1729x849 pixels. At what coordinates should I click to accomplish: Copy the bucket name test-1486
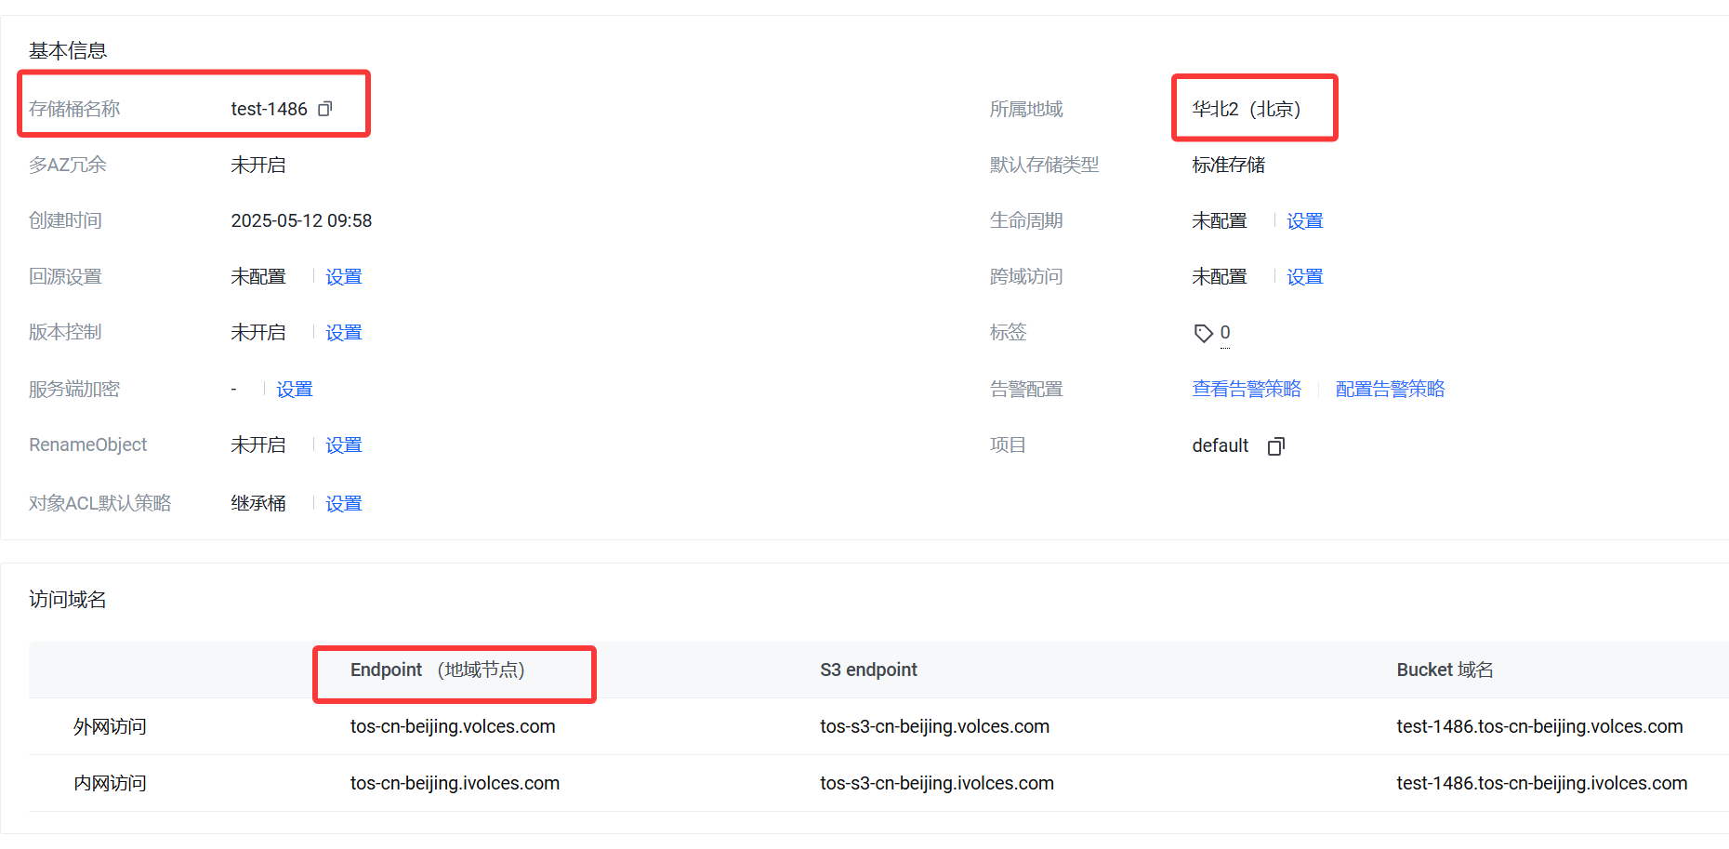tap(324, 110)
